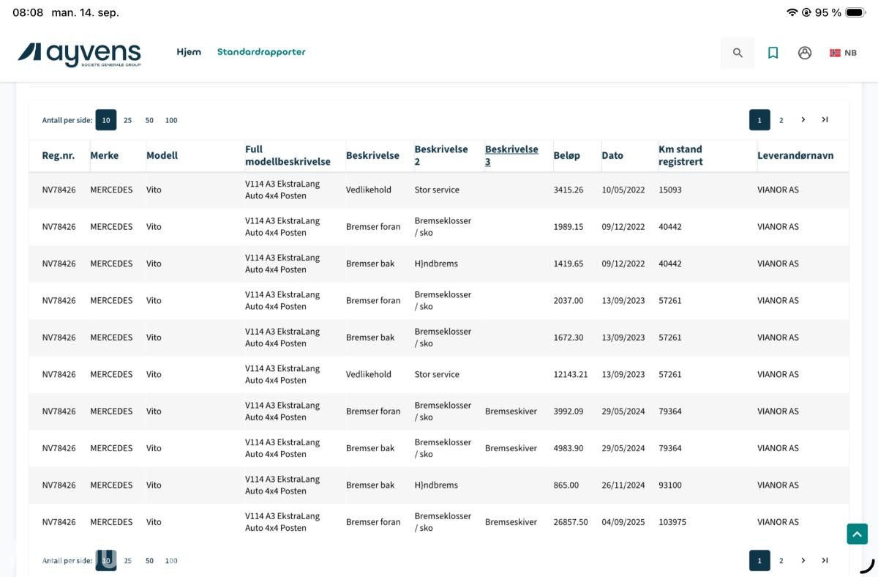Go to page 2 at bottom pagination
Screen dimensions: 878x577
781,561
